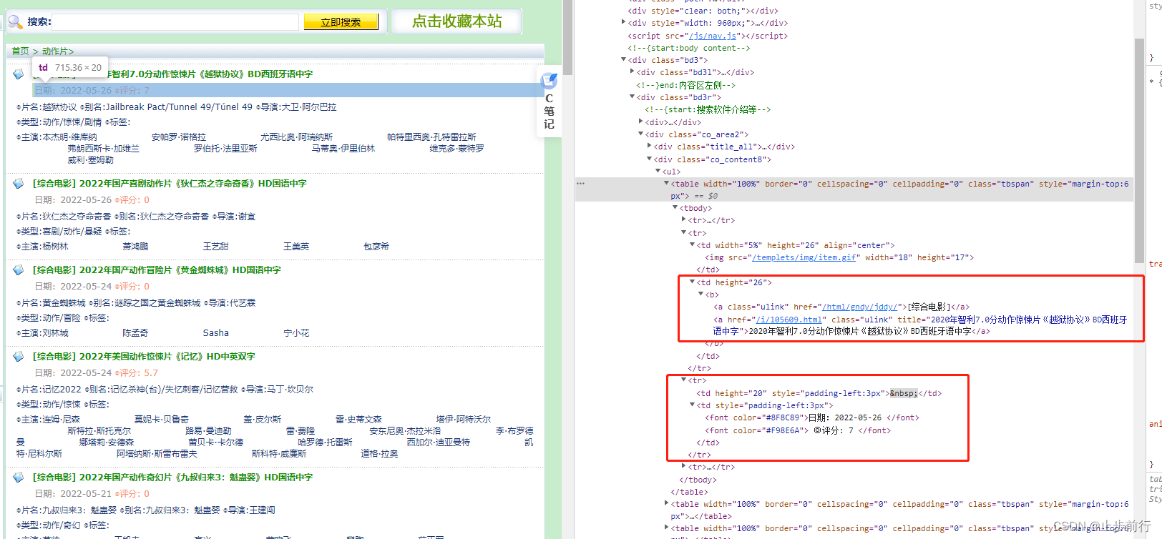
Task: Open movie link 《狄仁杰之夺命奇香》HD国语中字
Action: coord(193,184)
